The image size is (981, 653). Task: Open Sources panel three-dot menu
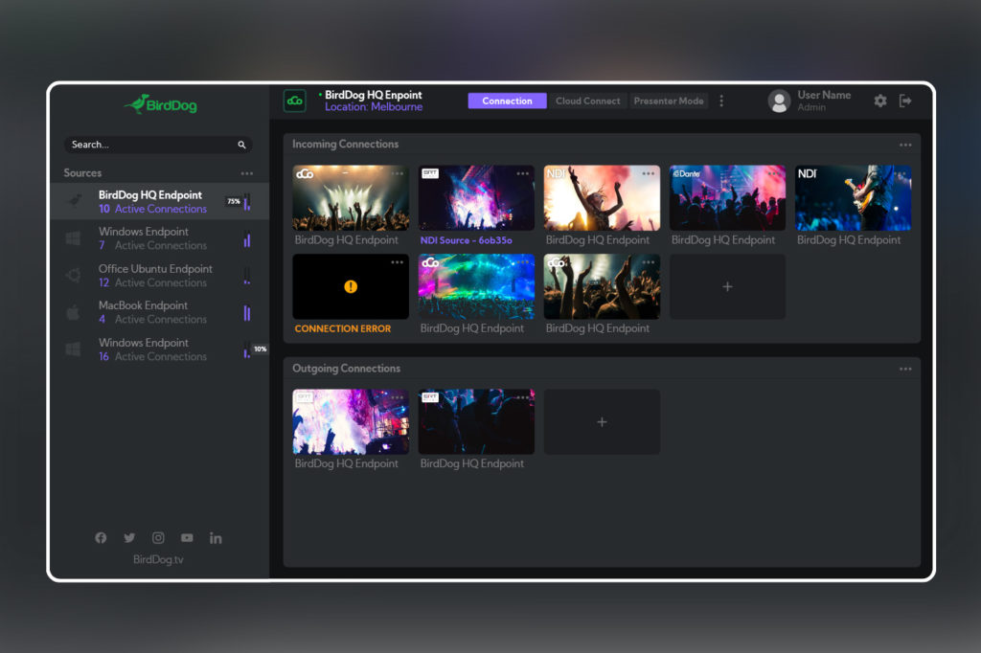pyautogui.click(x=247, y=173)
